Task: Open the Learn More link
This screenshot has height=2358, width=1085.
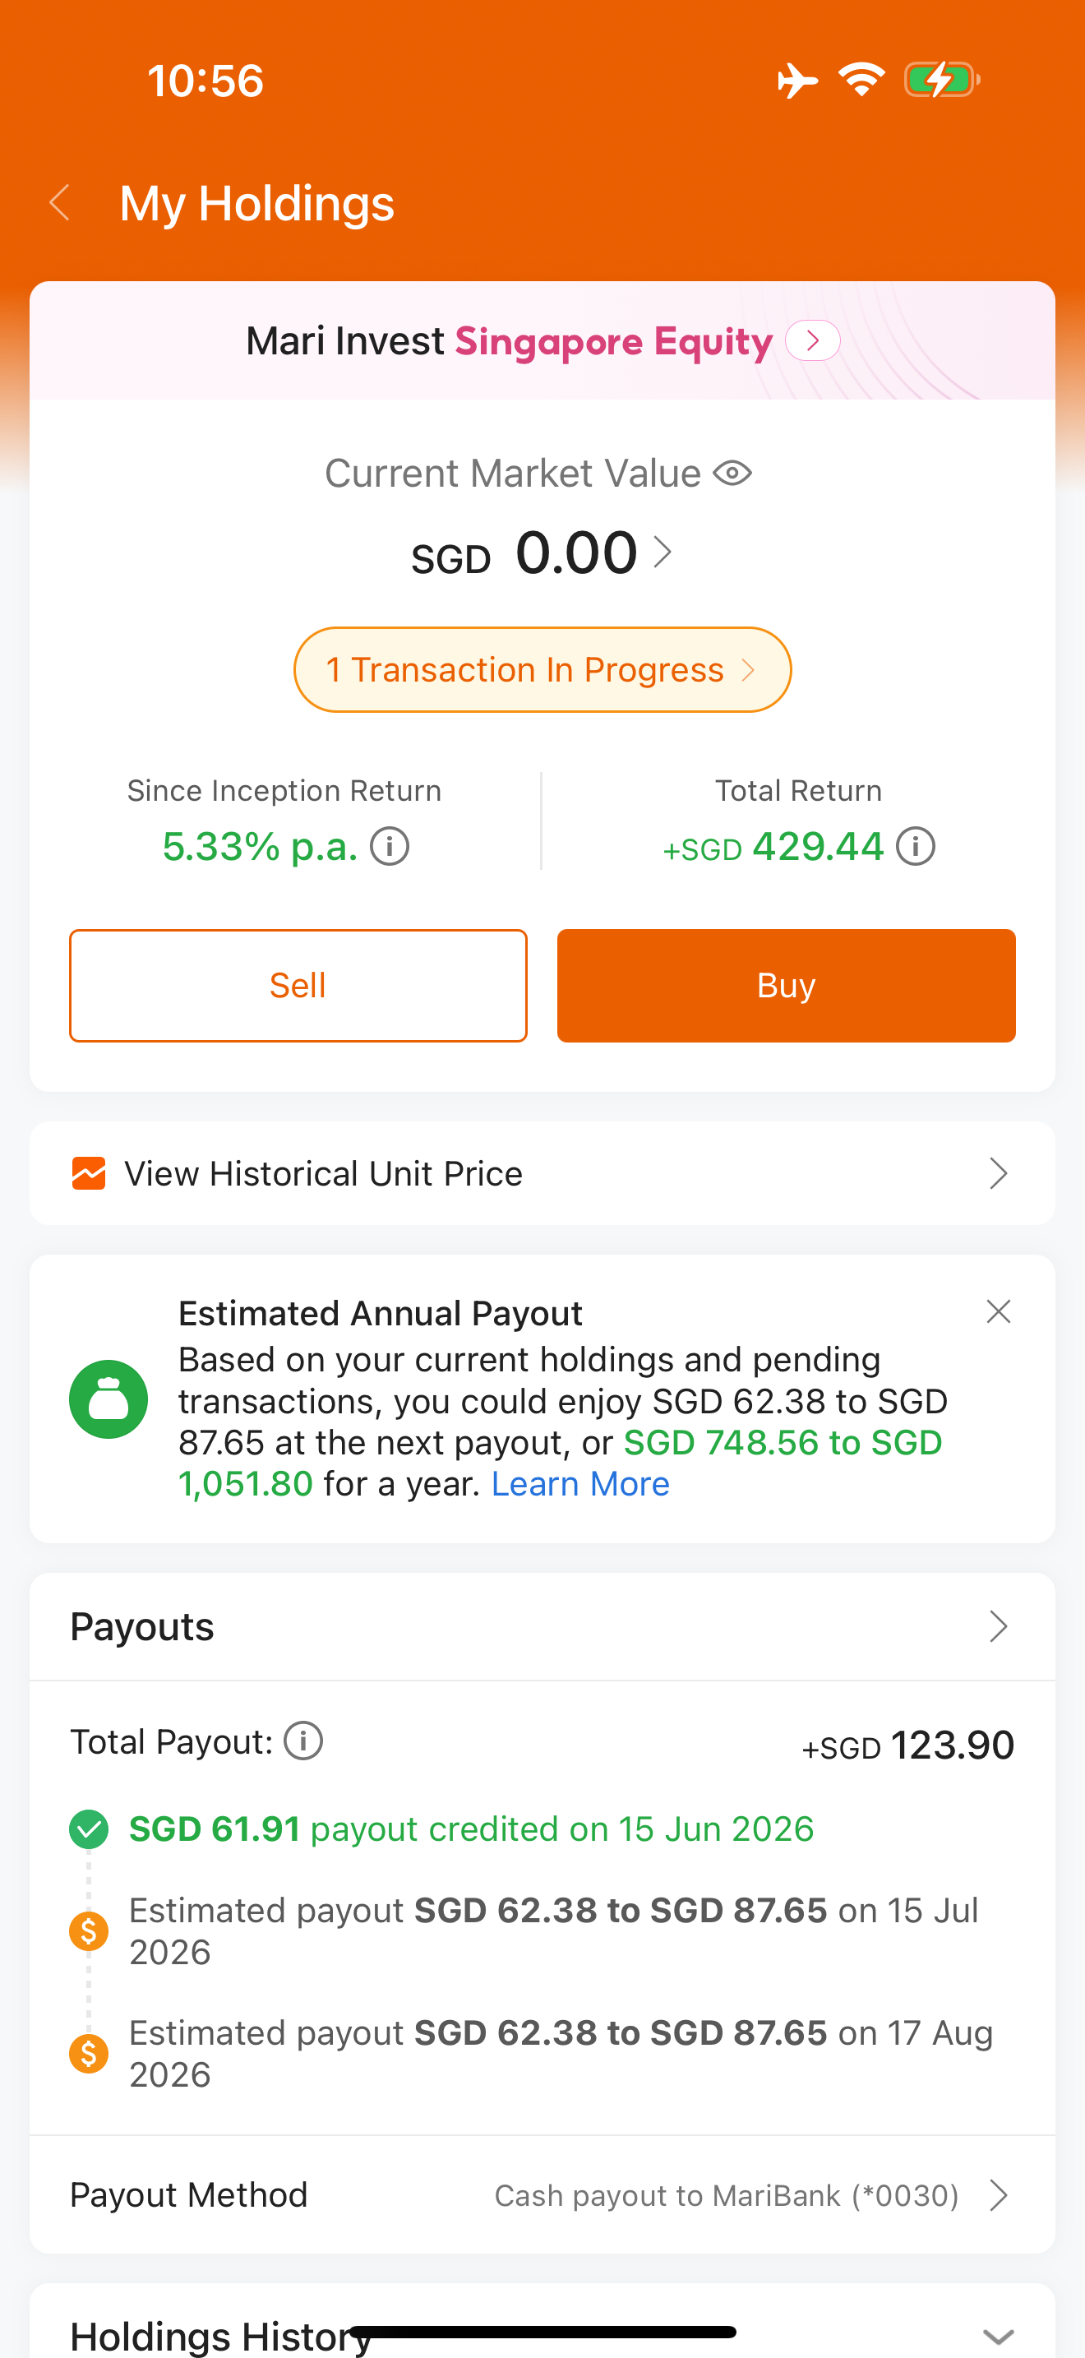Action: click(580, 1484)
